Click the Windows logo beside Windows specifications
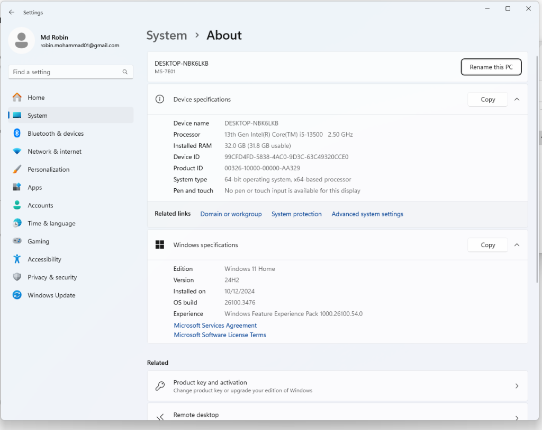 [x=160, y=245]
